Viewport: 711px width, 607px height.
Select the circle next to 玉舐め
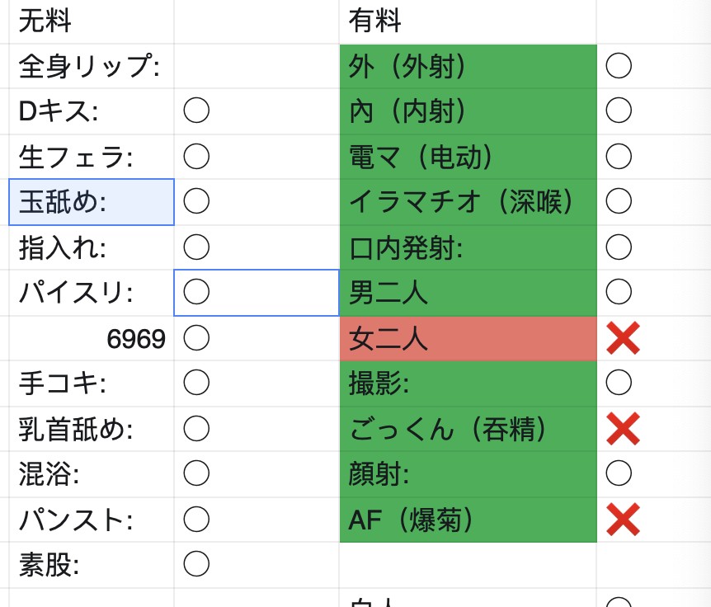pyautogui.click(x=196, y=201)
